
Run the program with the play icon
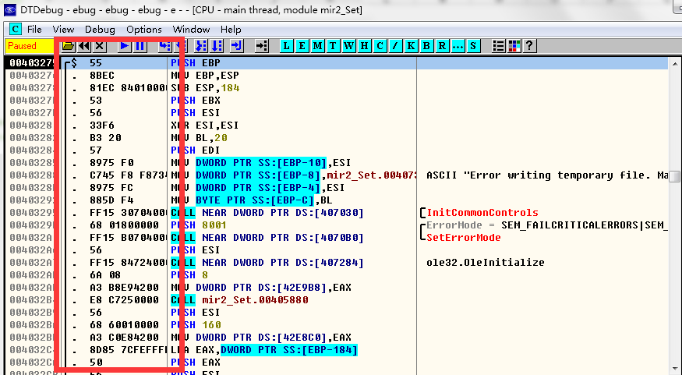[125, 46]
